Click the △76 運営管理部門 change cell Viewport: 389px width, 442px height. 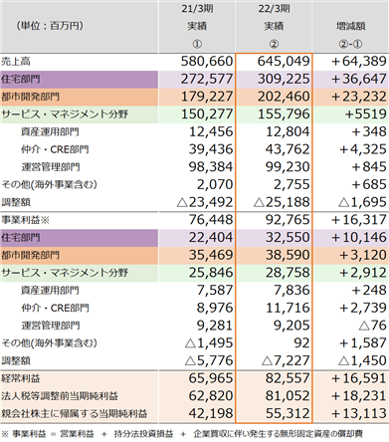(373, 326)
